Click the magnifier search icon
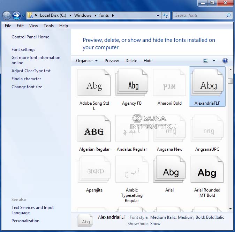This screenshot has height=232, width=235. tap(228, 15)
